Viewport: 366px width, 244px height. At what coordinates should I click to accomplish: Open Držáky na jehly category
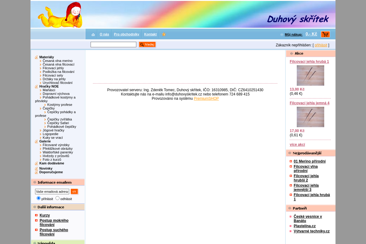(54, 79)
